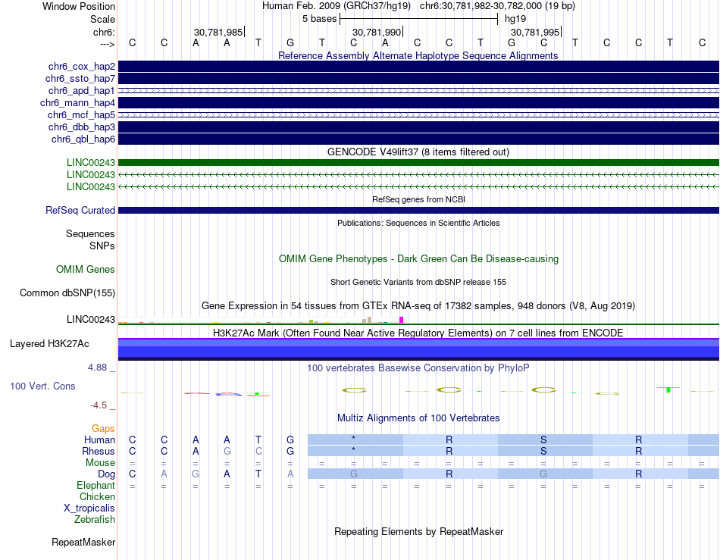Open 100 vertebrates Basewise Conservation title
720x560 pixels.
(x=418, y=368)
